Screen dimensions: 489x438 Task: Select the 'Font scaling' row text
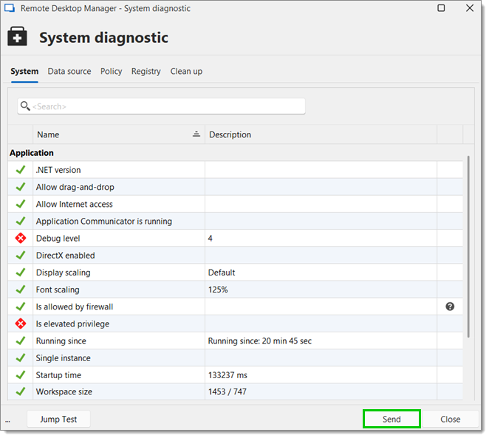[x=58, y=290]
